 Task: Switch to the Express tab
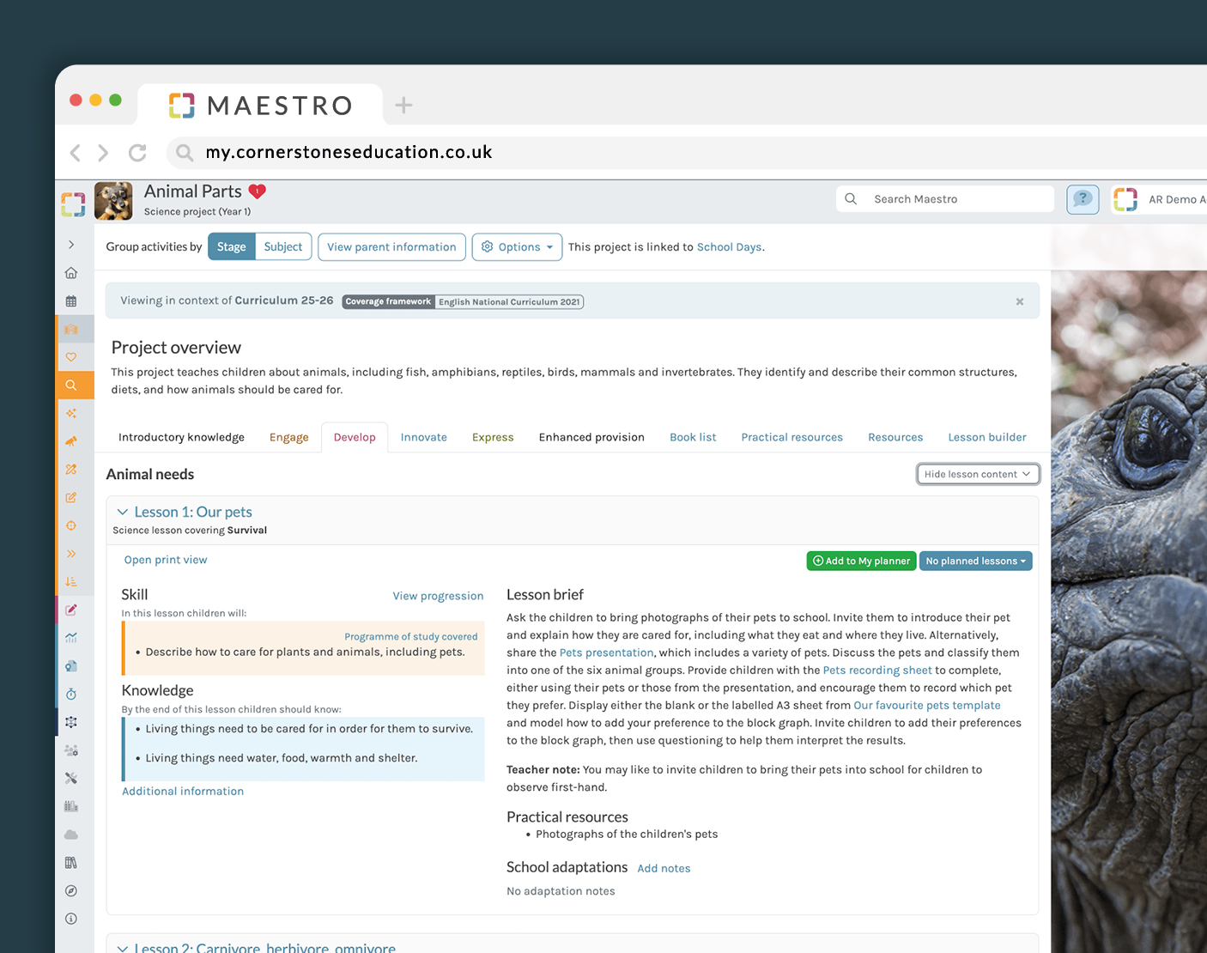[493, 437]
